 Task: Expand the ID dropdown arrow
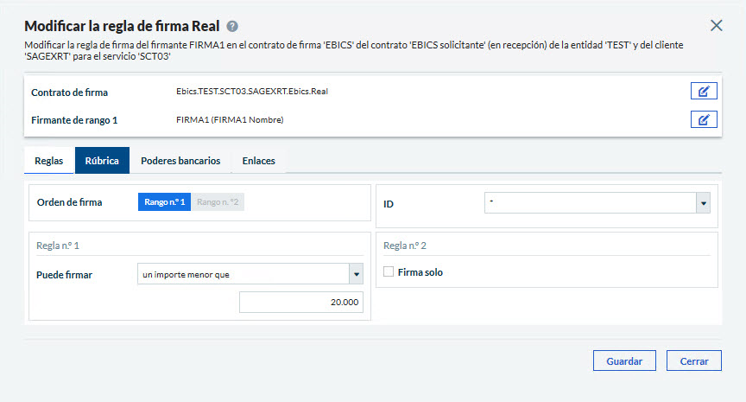tap(703, 203)
